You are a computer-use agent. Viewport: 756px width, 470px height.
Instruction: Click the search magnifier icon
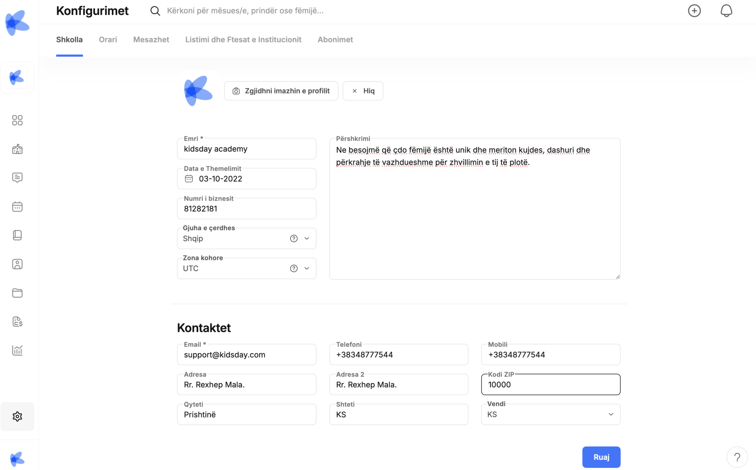[x=155, y=11]
